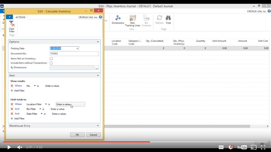Open the YouTube logo link
Image resolution: width=271 pixels, height=152 pixels.
[x=242, y=147]
